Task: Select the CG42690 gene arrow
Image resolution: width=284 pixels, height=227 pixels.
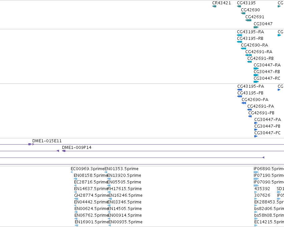Action: (x=243, y=13)
